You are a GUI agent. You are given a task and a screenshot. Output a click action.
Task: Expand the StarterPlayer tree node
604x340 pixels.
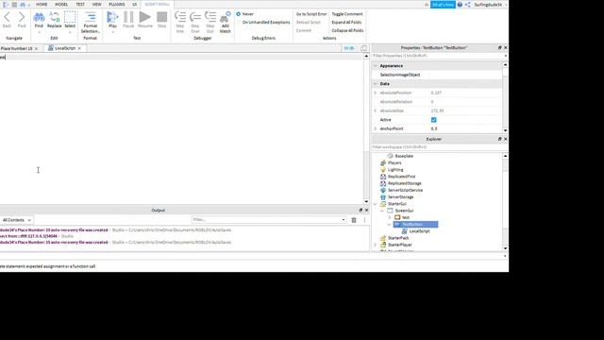coord(376,245)
